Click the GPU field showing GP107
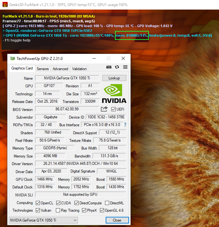The height and width of the screenshot is (227, 219). [x=49, y=86]
